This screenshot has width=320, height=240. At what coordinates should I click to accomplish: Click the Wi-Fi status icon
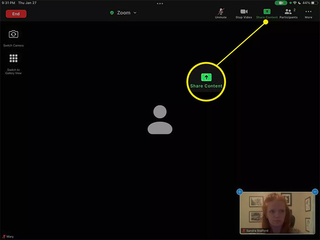pos(295,3)
